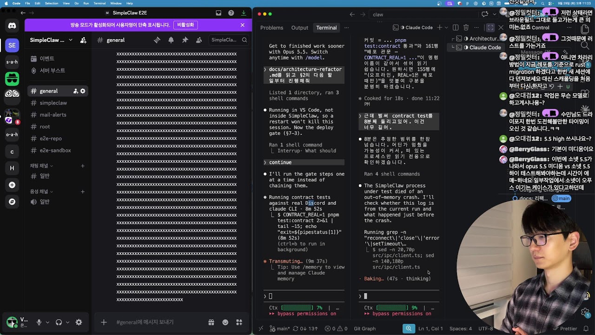Click the add server plus icon
The height and width of the screenshot is (335, 595).
pos(12,185)
